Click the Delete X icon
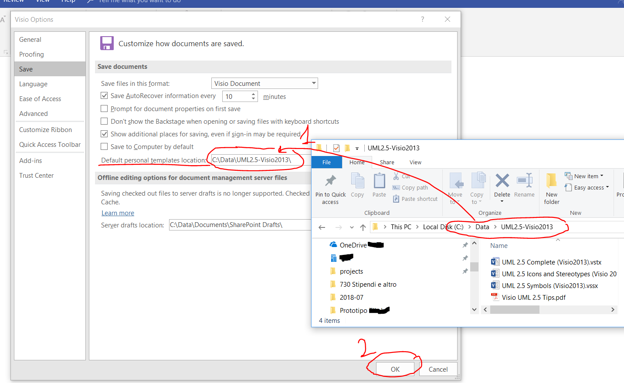Viewport: 624px width, 383px height. click(x=502, y=180)
